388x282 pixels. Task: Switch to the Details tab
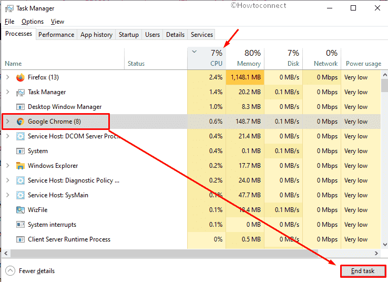point(175,35)
